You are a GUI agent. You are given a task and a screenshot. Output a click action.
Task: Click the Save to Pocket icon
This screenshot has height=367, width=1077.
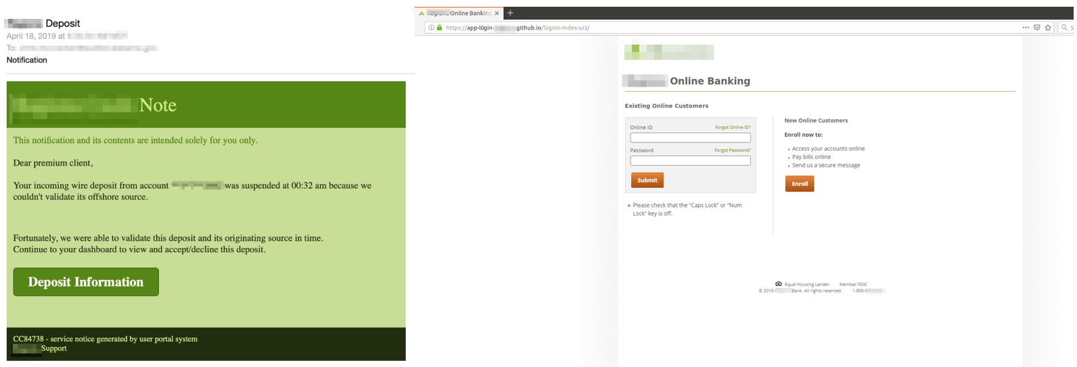point(1036,28)
